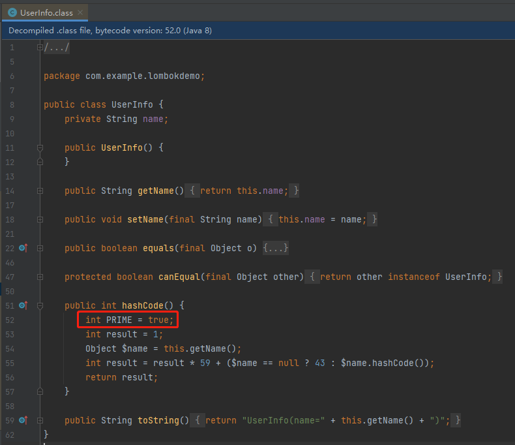Click 'setName' method name on line 18
The image size is (515, 445).
click(145, 219)
